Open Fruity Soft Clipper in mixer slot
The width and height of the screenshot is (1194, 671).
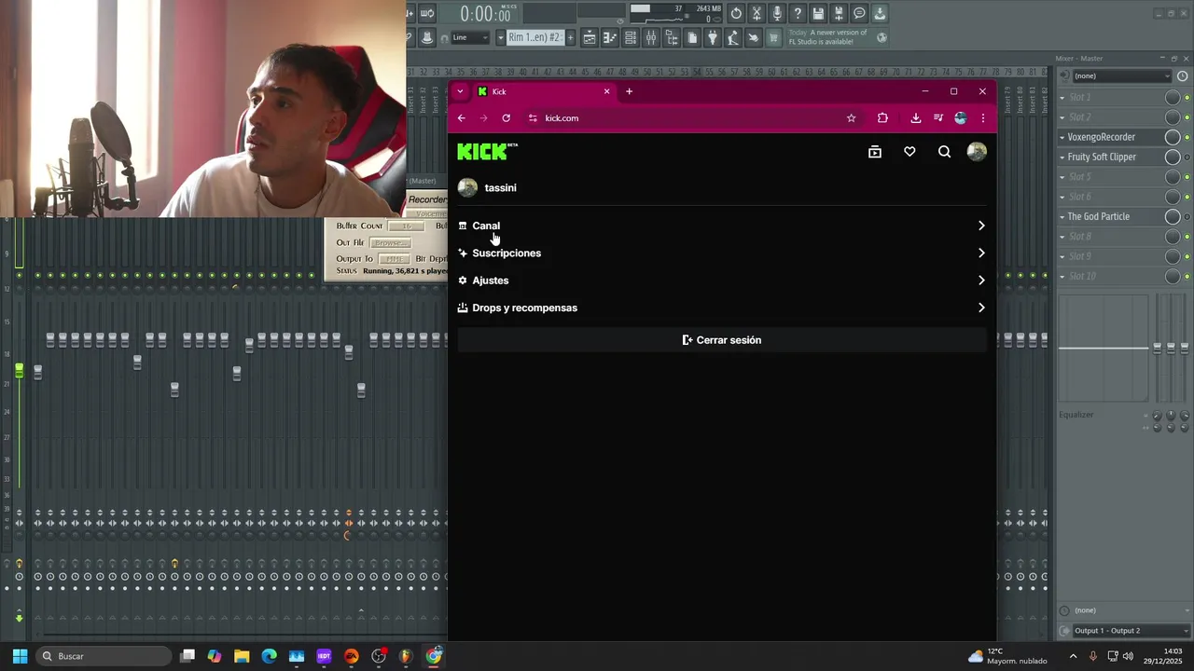(1102, 157)
